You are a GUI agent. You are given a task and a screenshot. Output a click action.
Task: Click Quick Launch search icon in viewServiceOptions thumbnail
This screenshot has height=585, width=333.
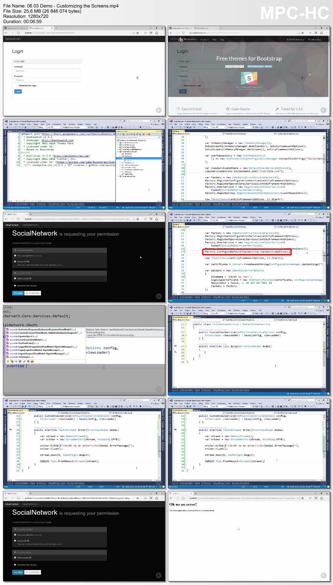click(x=316, y=121)
